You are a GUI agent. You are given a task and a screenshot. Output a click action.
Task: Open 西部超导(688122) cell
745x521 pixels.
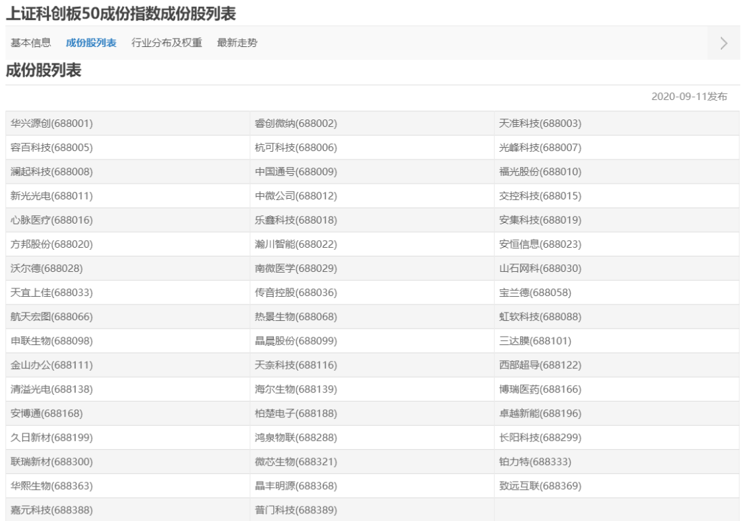point(540,366)
